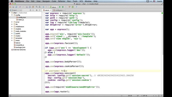Image resolution: width=172 pixels, height=97 pixels.
Task: Click the Paste toolbar icon
Action: click(33, 7)
